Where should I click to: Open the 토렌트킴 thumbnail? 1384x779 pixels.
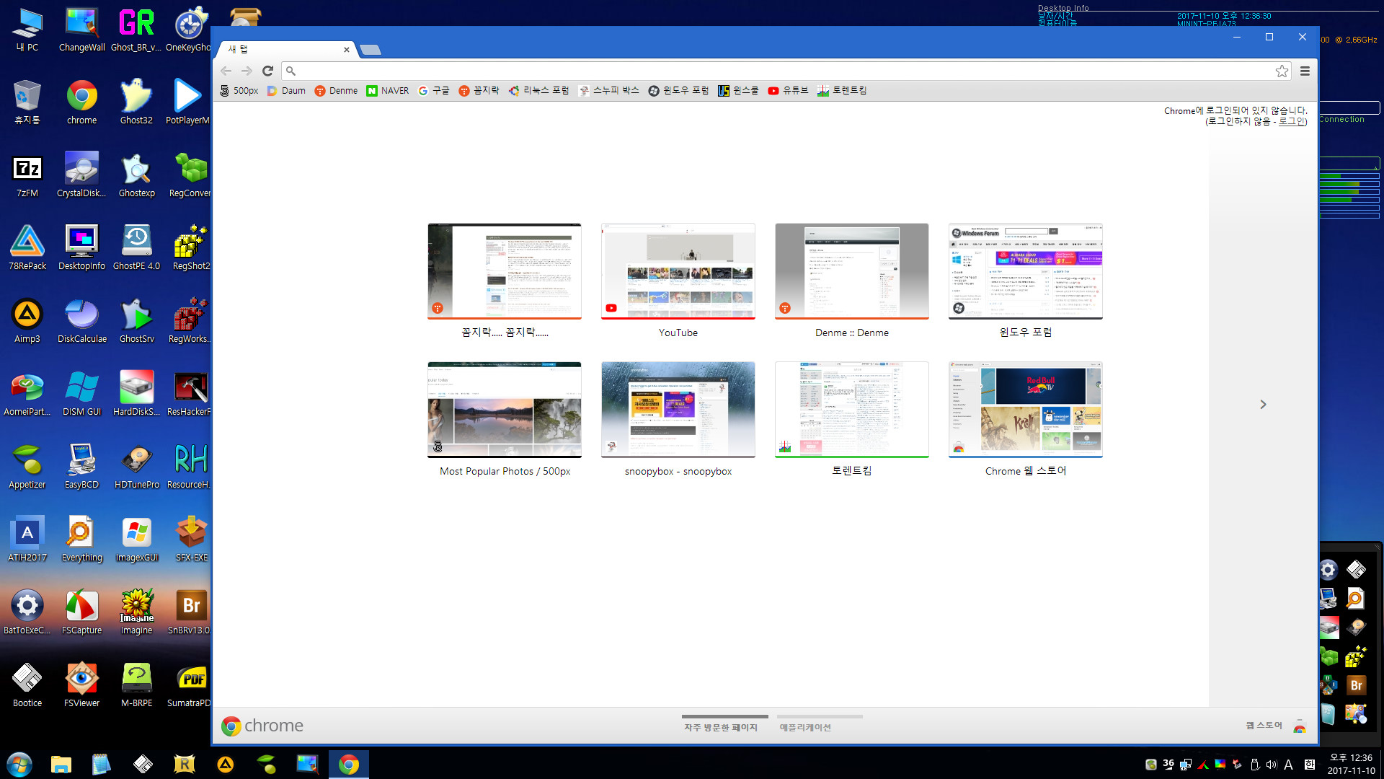(x=852, y=410)
